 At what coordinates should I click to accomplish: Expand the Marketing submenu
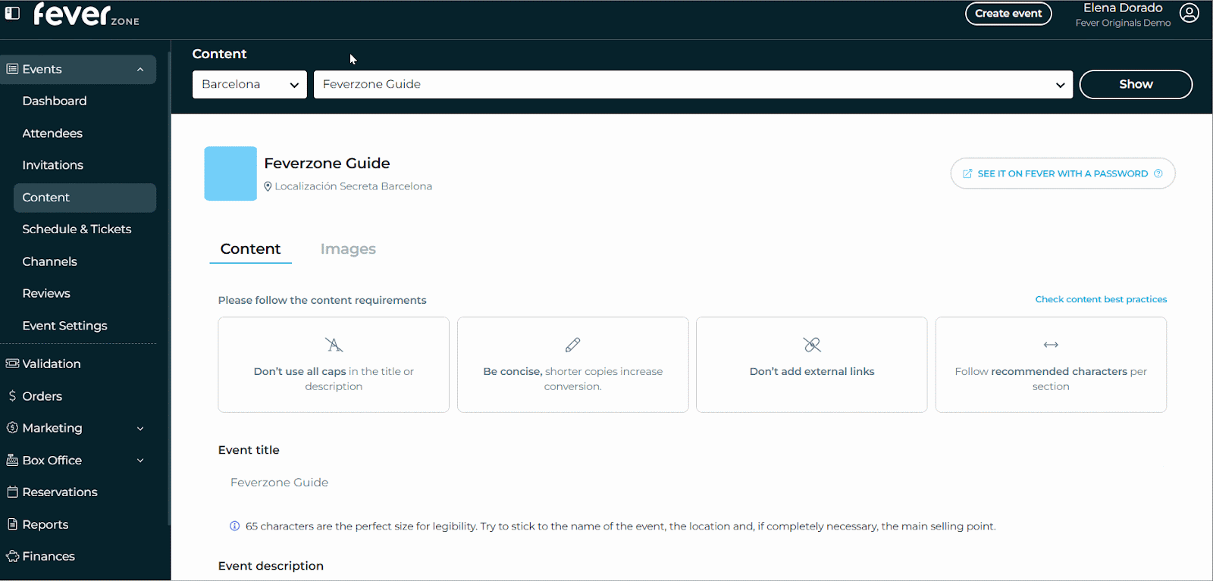click(x=140, y=428)
